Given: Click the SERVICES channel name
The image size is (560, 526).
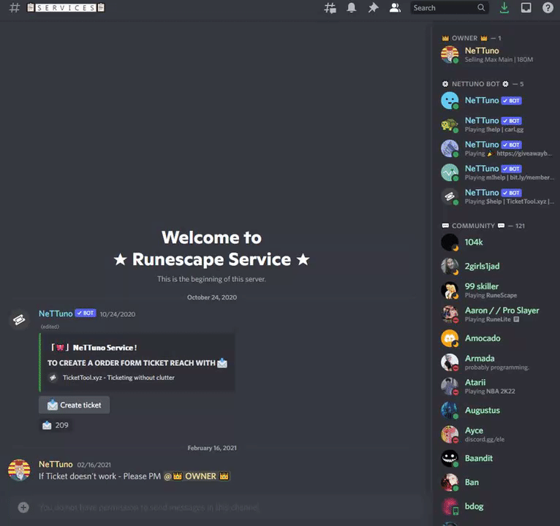Looking at the screenshot, I should tap(66, 7).
